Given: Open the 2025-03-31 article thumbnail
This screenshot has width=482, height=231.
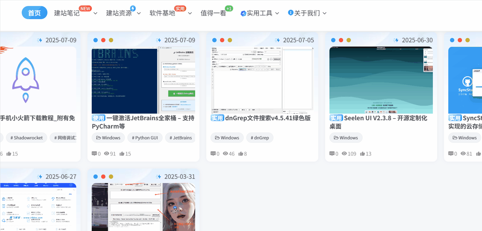Looking at the screenshot, I should point(143,207).
